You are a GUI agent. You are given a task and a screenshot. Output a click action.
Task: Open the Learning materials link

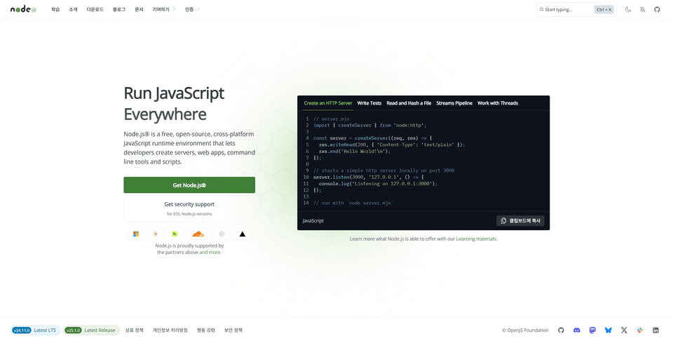pos(476,239)
